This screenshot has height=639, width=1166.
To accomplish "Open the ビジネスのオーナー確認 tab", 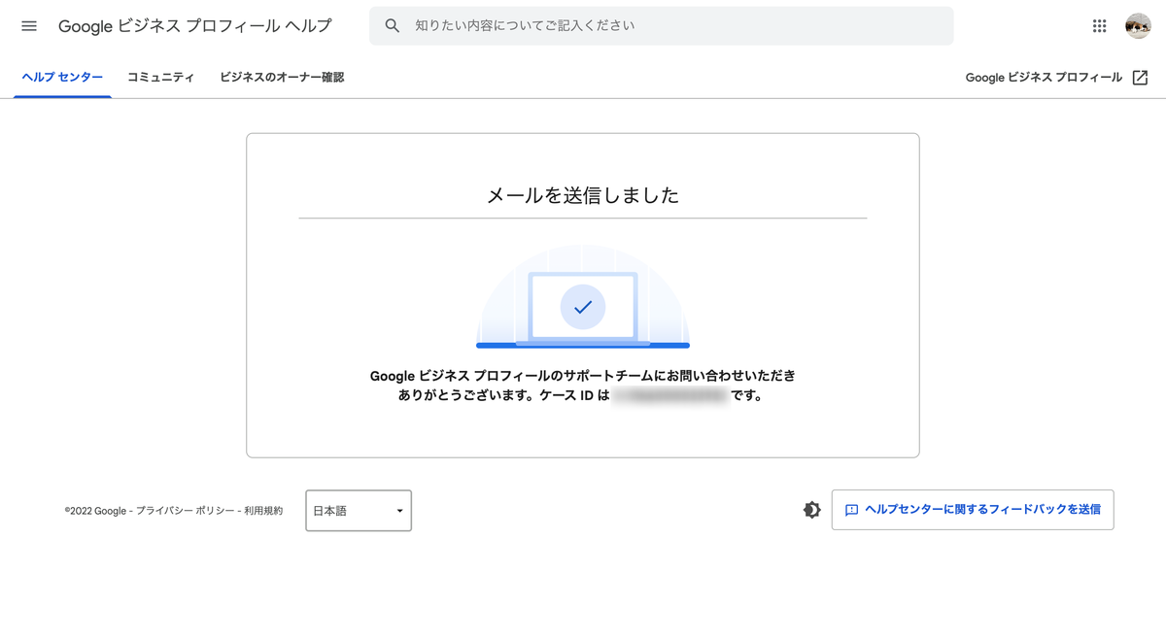I will [x=285, y=76].
